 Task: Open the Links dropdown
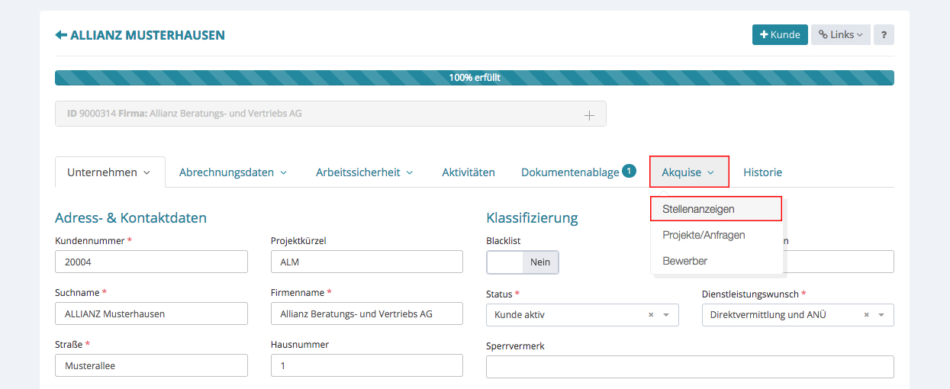[x=840, y=35]
